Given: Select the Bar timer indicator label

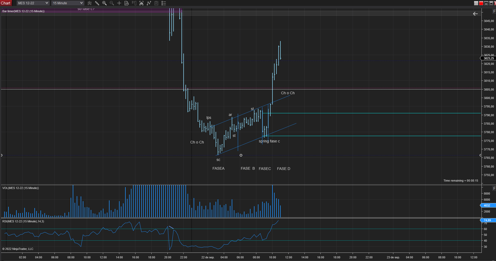Looking at the screenshot, I should click(x=24, y=11).
